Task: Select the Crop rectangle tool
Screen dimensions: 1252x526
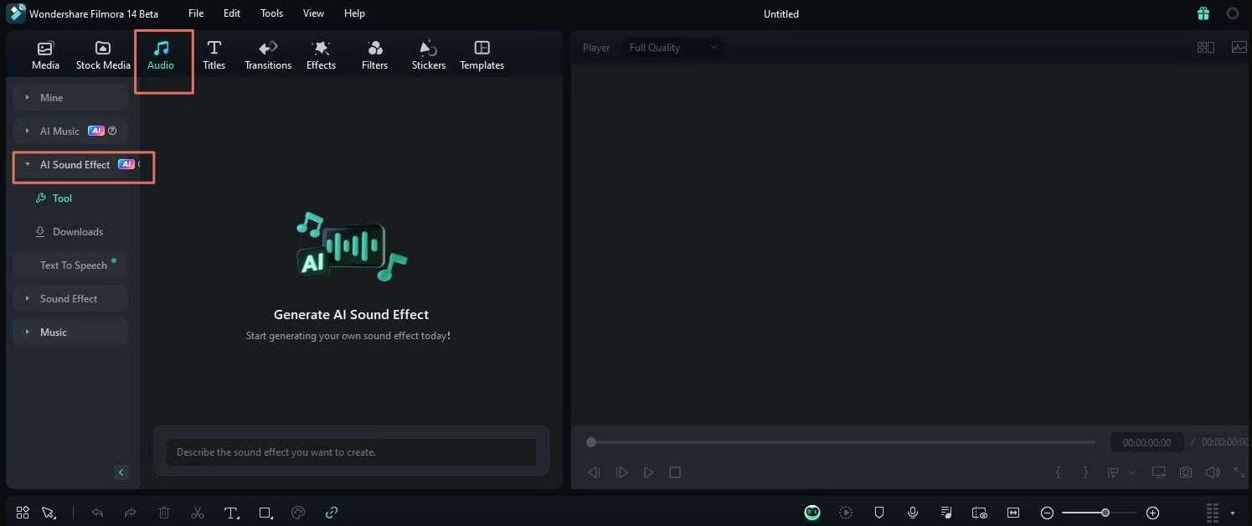Action: pyautogui.click(x=265, y=512)
